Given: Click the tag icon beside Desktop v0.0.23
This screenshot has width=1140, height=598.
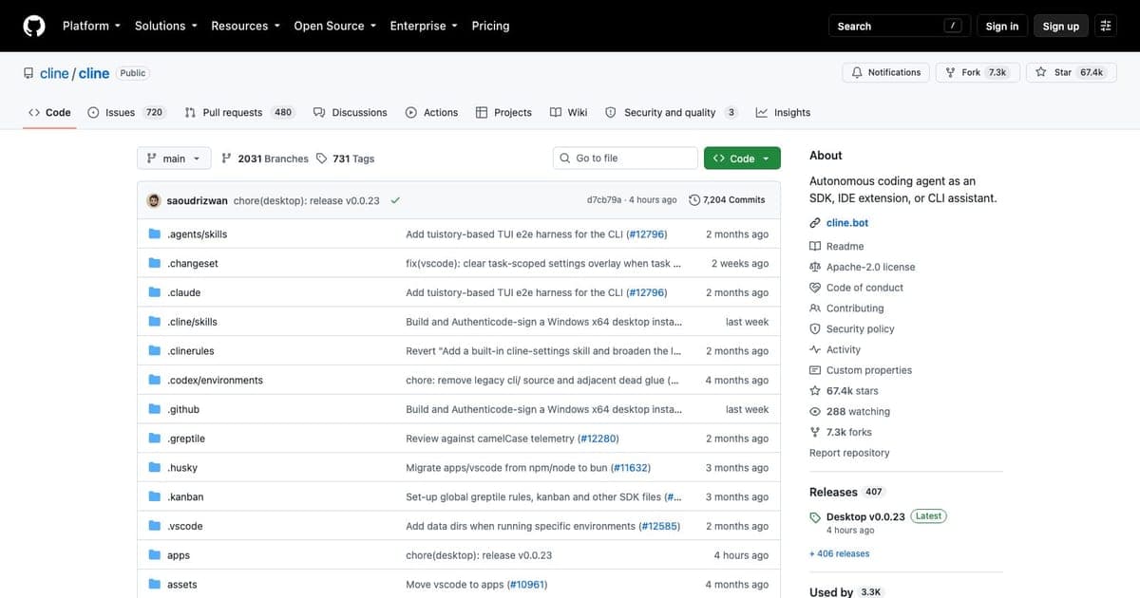Looking at the screenshot, I should click(815, 517).
